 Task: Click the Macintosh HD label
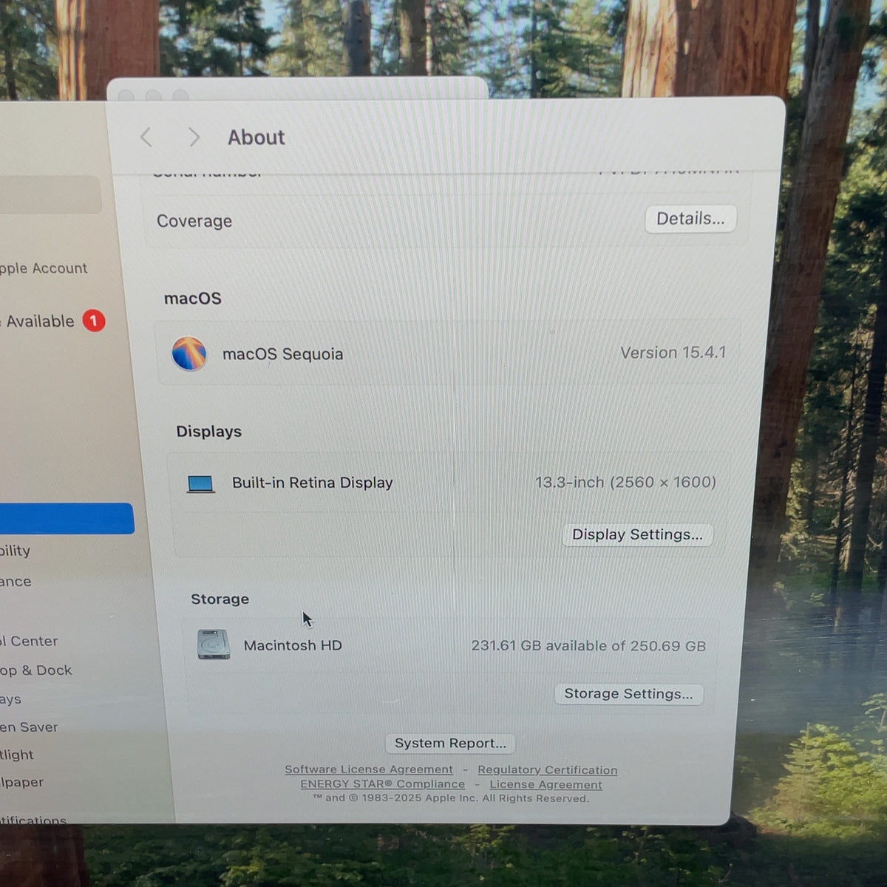[x=293, y=645]
